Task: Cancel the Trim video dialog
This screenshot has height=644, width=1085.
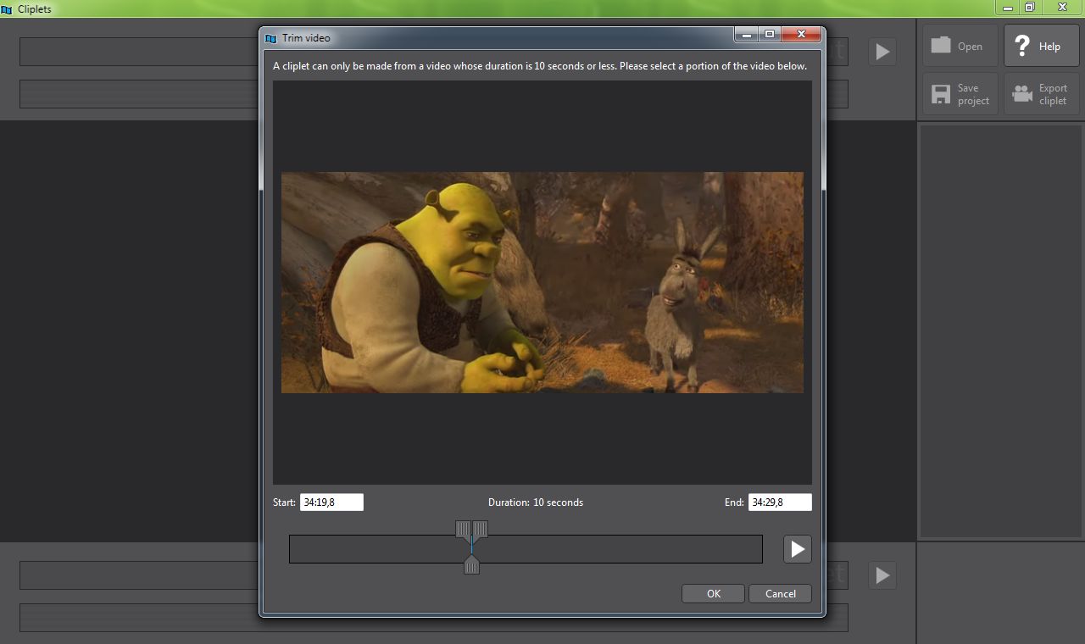Action: click(x=780, y=594)
